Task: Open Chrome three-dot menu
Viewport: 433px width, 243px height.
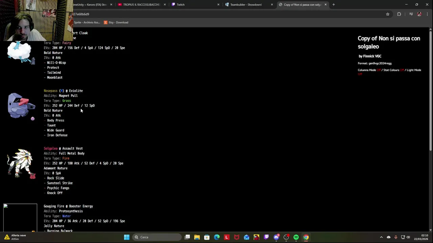Action: click(428, 14)
